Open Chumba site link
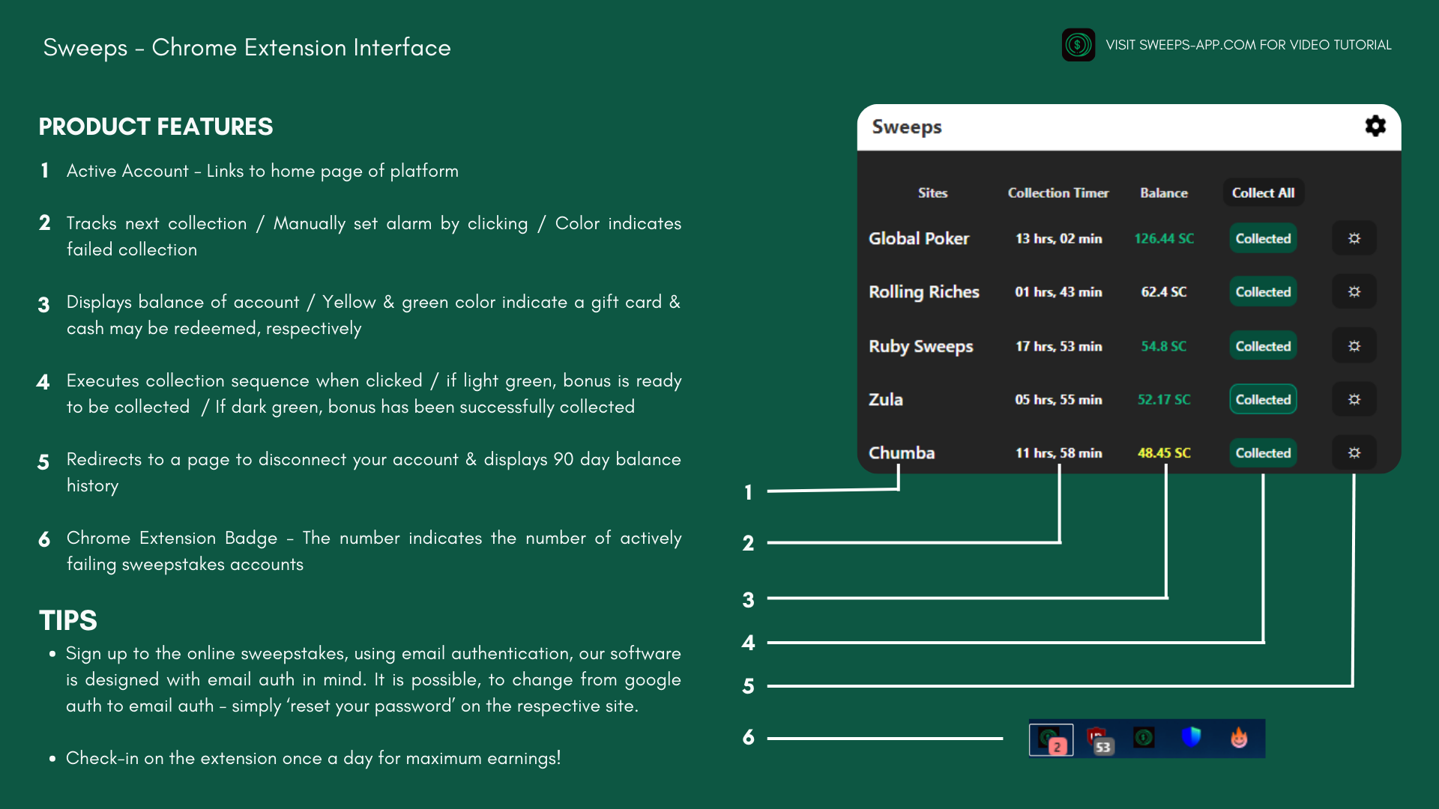 [902, 452]
